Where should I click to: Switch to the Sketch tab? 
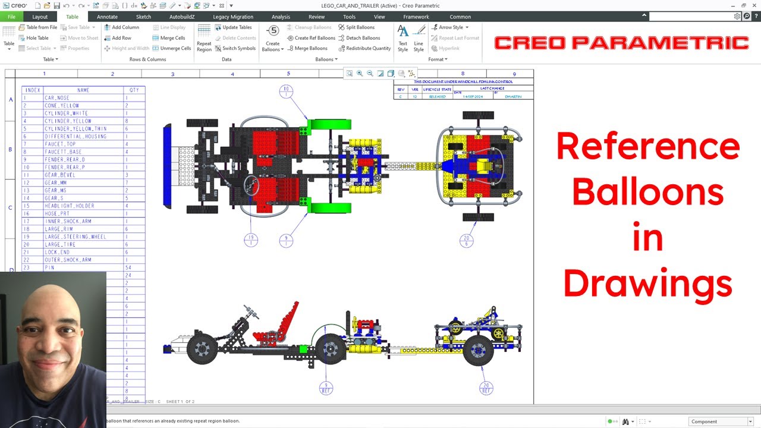(x=143, y=17)
